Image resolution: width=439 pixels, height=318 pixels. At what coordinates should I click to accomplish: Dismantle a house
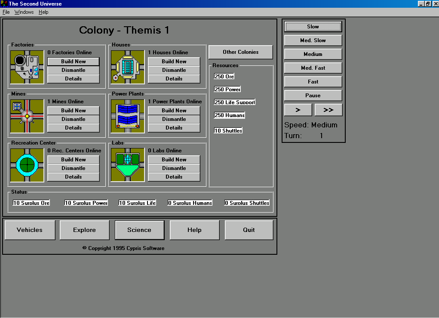click(174, 70)
